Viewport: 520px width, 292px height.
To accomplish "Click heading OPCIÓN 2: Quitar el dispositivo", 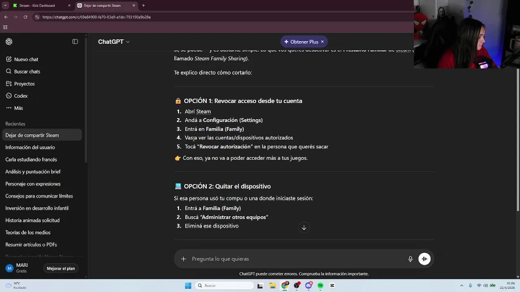I will coord(227,187).
